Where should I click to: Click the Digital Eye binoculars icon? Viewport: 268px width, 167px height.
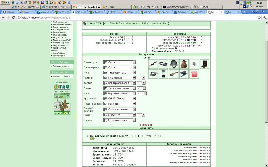click(184, 74)
